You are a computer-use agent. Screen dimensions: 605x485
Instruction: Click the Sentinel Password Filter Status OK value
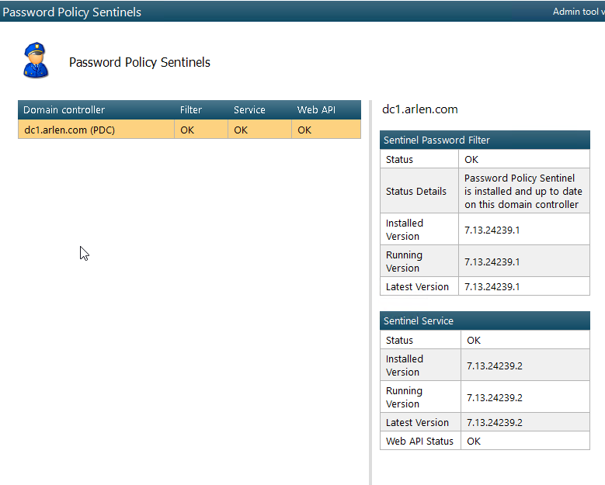click(471, 160)
